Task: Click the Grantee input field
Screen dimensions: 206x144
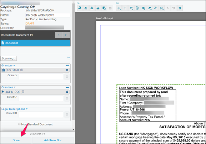Action: point(41,98)
